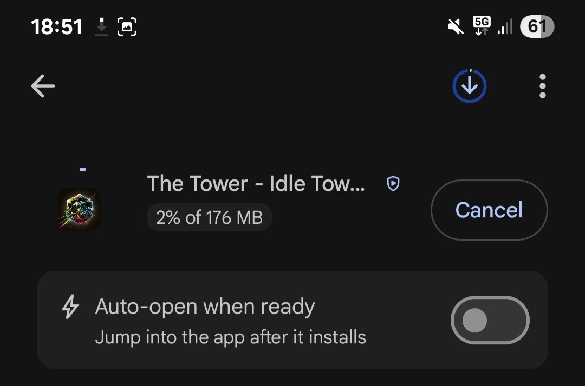This screenshot has width=585, height=386.
Task: Toggle Jump into the app after installs
Action: click(490, 320)
